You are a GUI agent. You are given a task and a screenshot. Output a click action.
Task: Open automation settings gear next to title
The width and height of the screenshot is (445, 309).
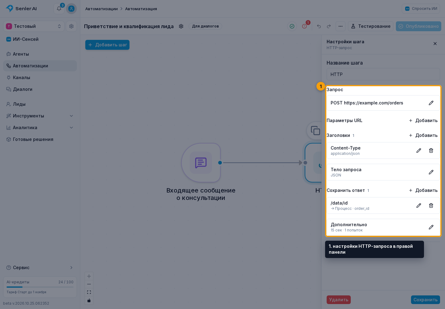coord(181,26)
